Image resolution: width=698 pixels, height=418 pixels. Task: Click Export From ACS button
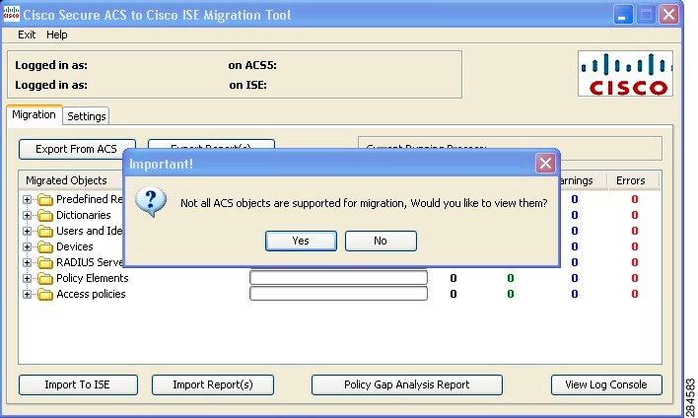77,149
